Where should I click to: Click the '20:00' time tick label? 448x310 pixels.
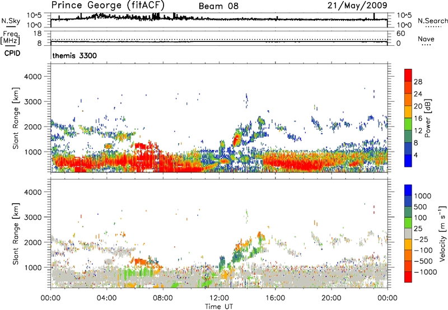331,298
